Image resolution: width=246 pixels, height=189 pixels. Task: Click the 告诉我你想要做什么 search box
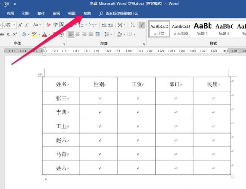click(118, 13)
